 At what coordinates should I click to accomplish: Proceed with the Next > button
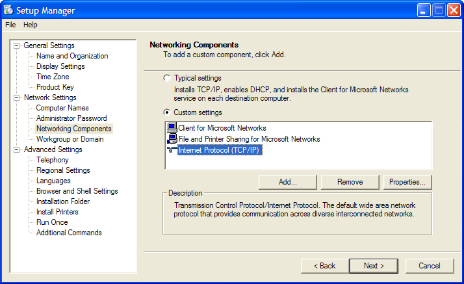[x=374, y=266]
